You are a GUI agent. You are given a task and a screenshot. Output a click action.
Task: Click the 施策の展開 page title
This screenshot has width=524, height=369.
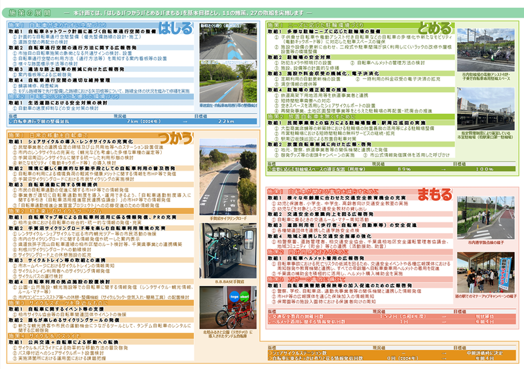[x=29, y=13]
